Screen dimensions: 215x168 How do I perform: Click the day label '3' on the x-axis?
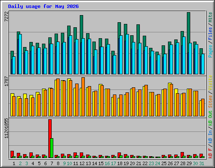26,163
